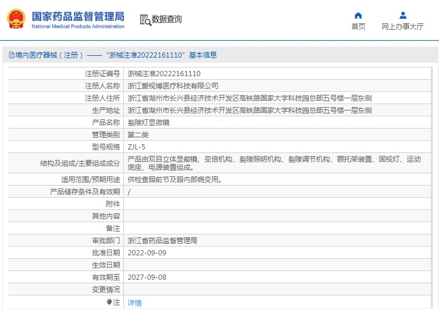
Task: Click the NMPA national emblem logo
Action: coord(16,19)
